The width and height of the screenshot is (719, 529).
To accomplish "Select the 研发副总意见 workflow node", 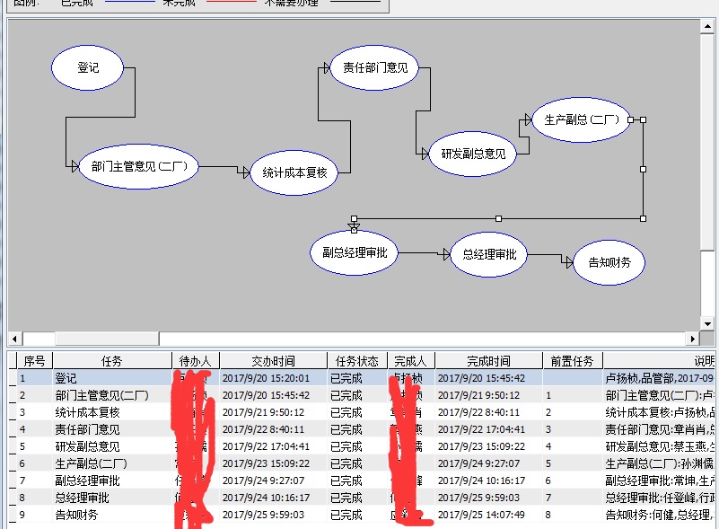I will [x=473, y=154].
